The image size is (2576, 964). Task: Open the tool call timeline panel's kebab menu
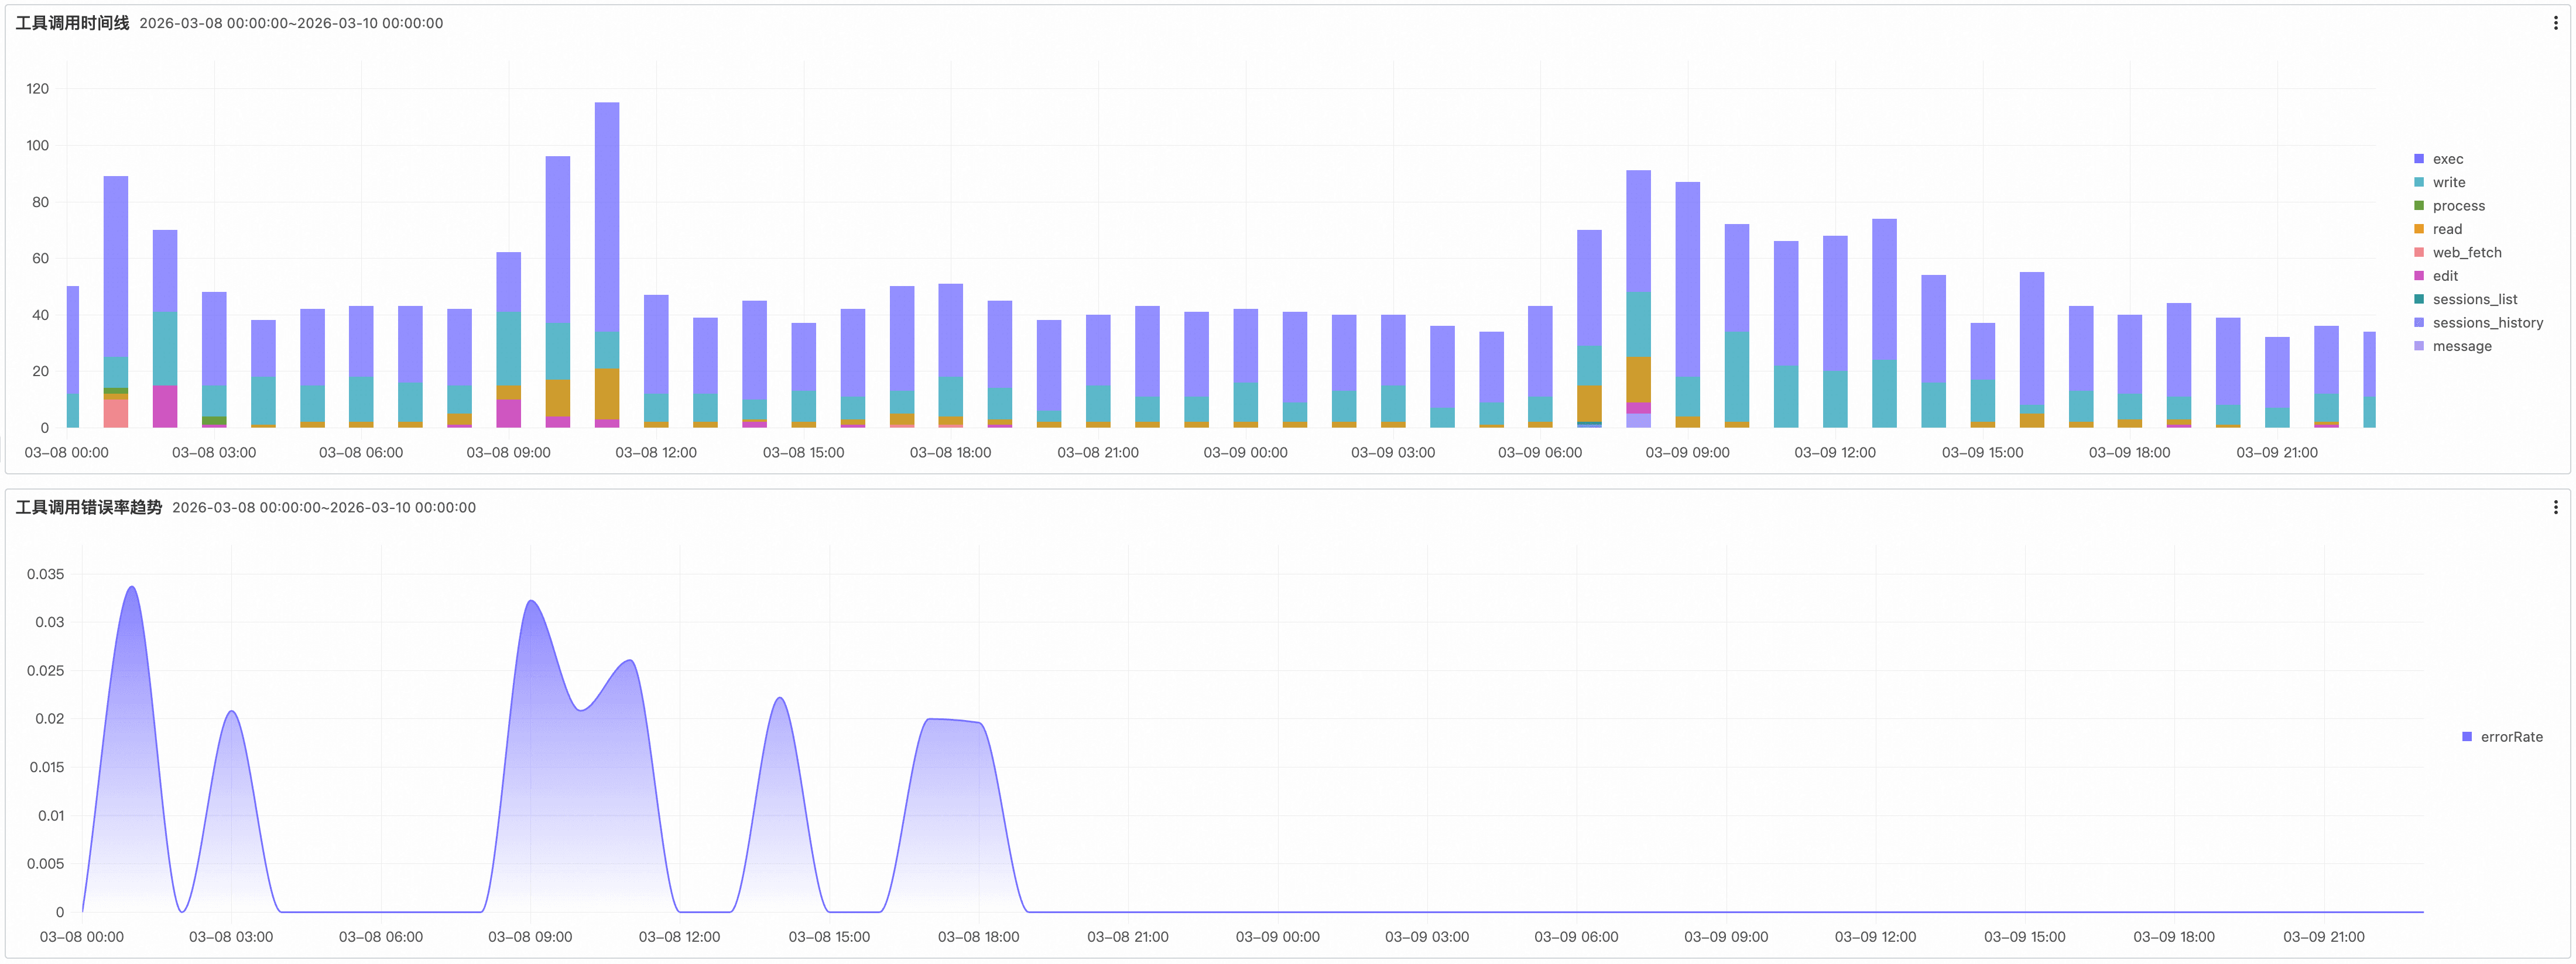(x=2555, y=23)
